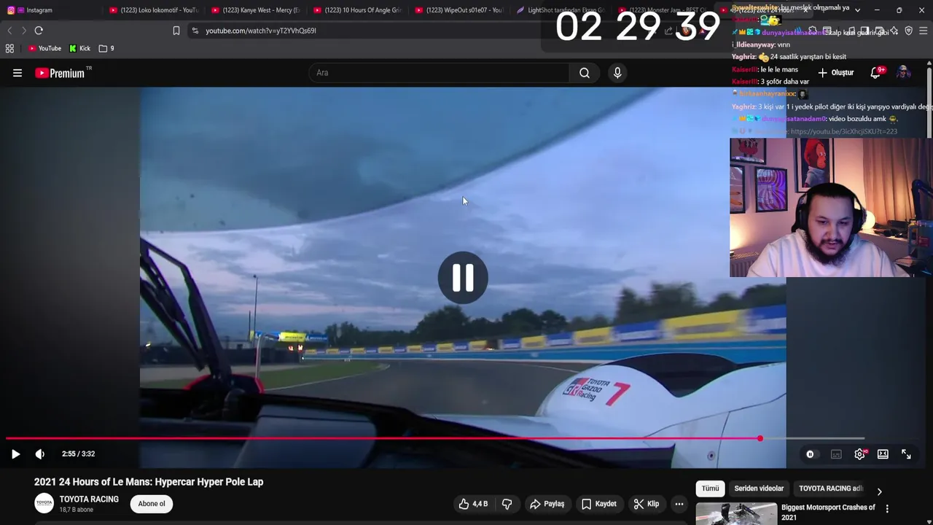933x525 pixels.
Task: Click the YouTube search magnifier button
Action: coord(585,73)
